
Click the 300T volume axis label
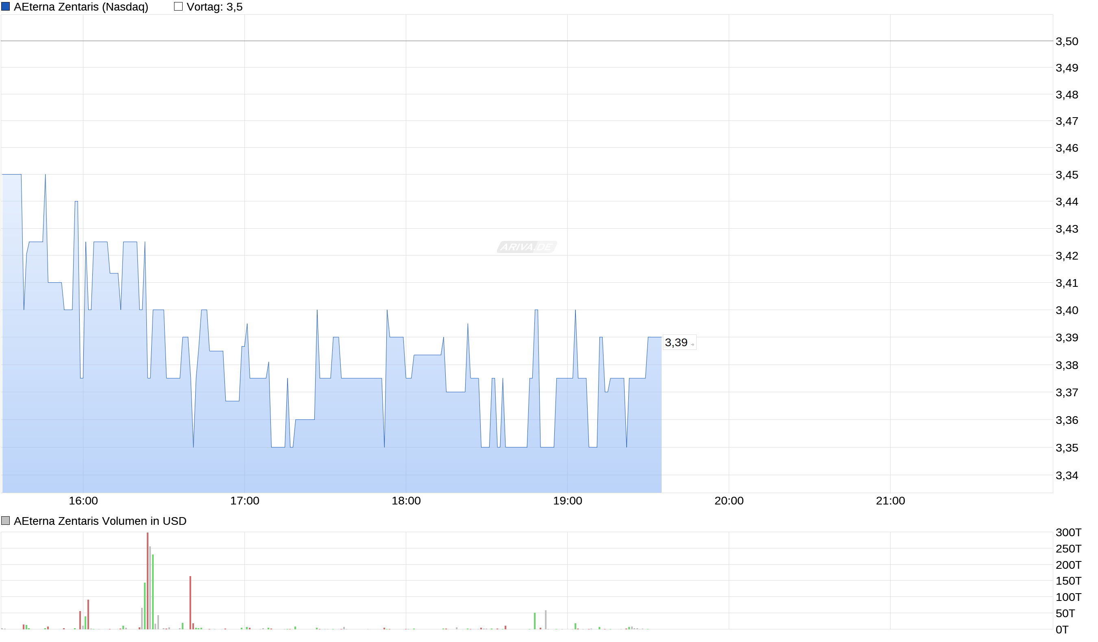pos(1068,532)
